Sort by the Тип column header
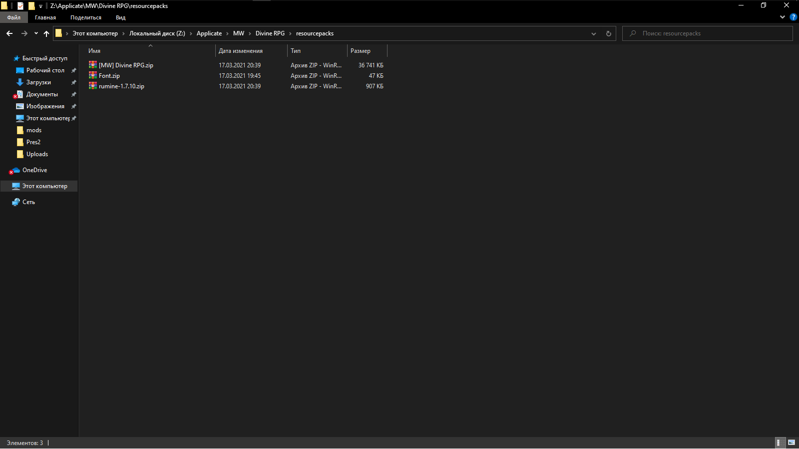 pyautogui.click(x=318, y=51)
